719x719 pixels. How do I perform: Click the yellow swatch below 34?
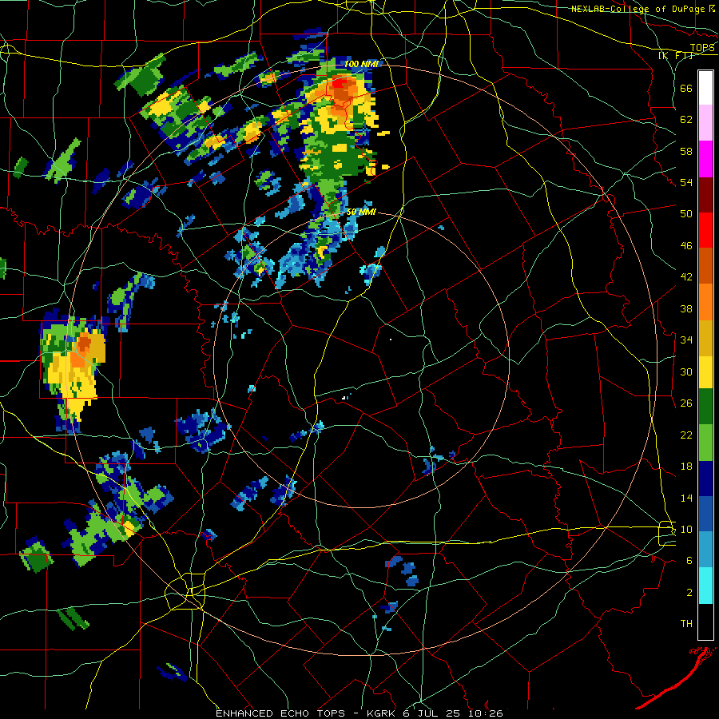pyautogui.click(x=705, y=371)
